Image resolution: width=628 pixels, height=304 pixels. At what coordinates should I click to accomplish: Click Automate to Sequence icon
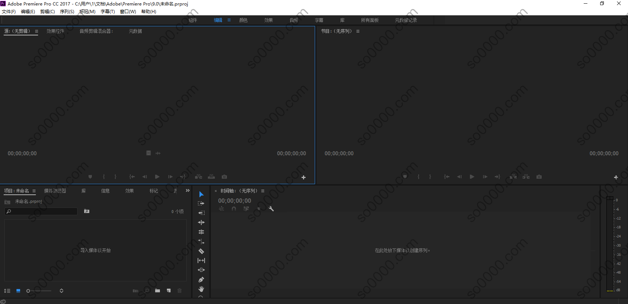click(x=135, y=291)
